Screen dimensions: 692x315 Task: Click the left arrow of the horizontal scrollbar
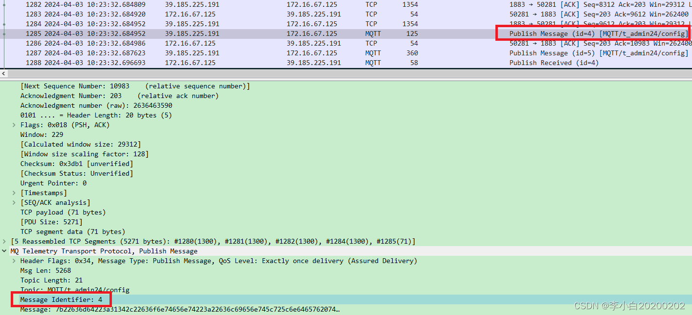coord(3,73)
